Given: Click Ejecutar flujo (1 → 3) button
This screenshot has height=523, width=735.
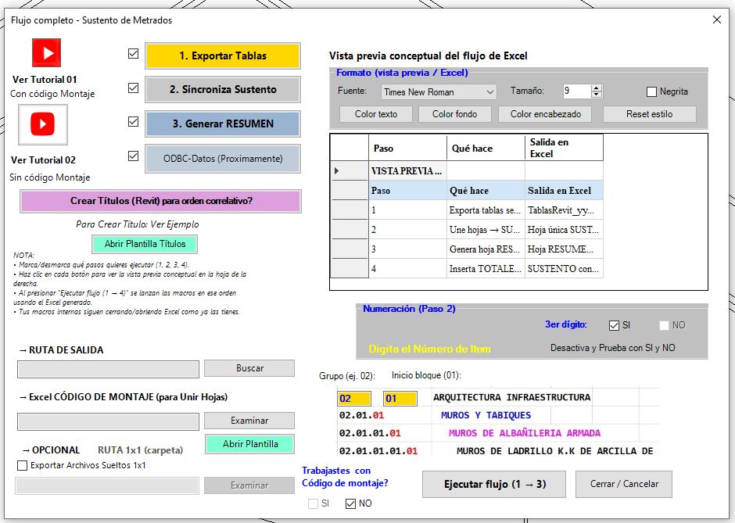Looking at the screenshot, I should tap(494, 484).
